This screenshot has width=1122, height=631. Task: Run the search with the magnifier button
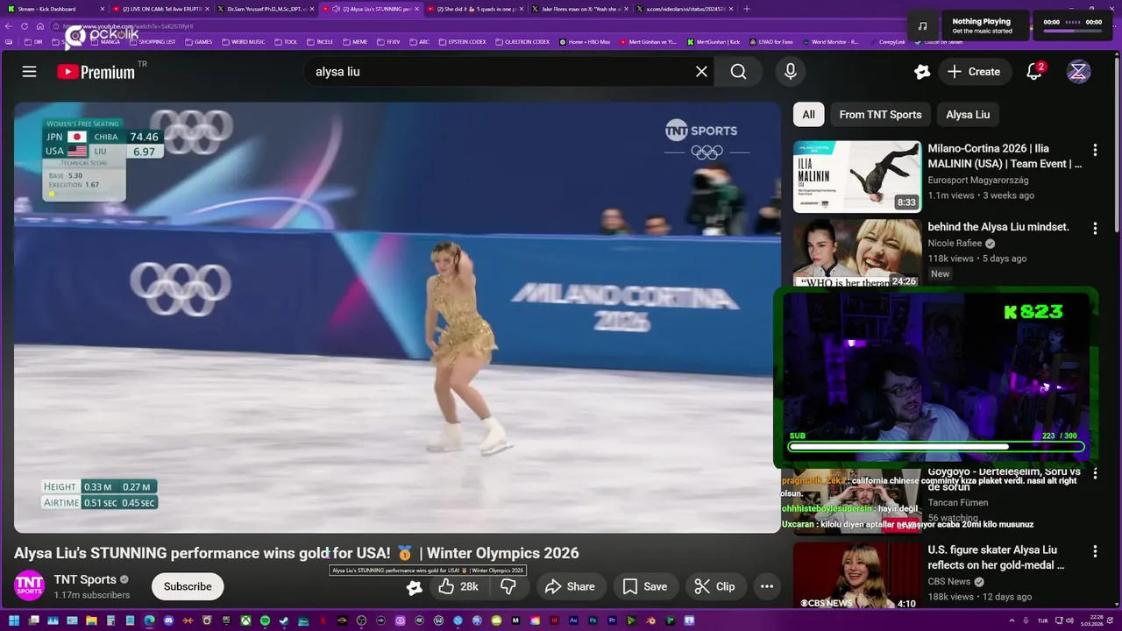click(x=739, y=72)
